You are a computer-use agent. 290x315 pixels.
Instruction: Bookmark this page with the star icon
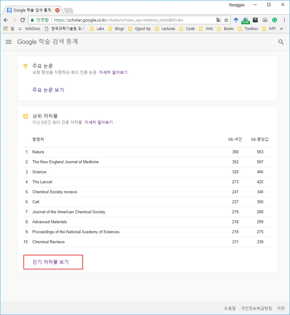point(226,20)
